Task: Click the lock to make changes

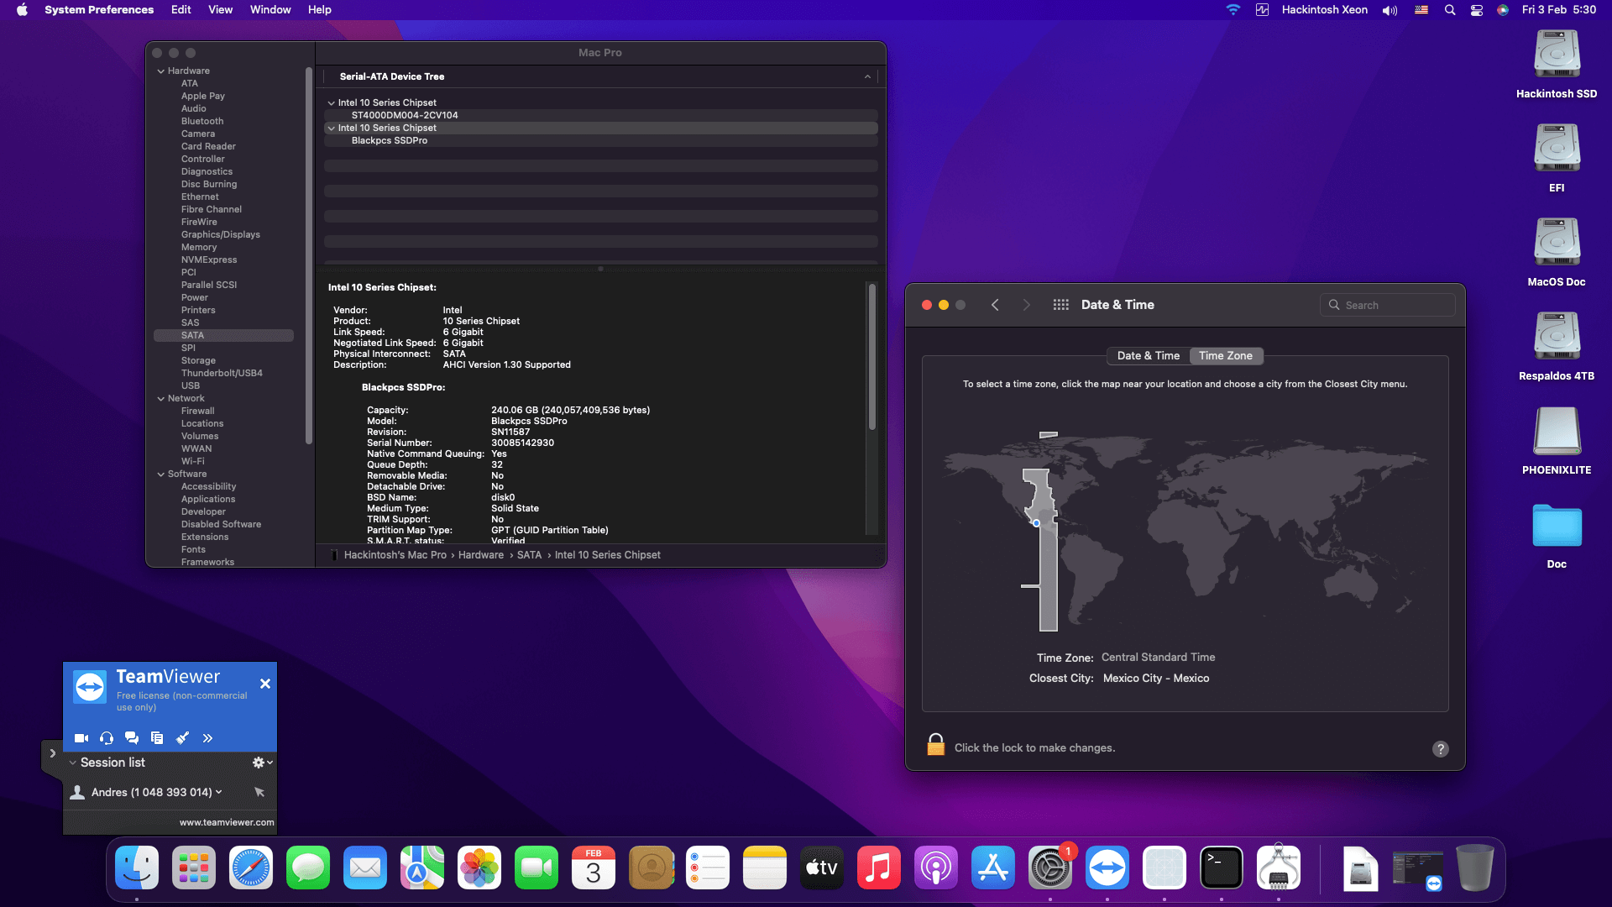Action: pyautogui.click(x=935, y=745)
